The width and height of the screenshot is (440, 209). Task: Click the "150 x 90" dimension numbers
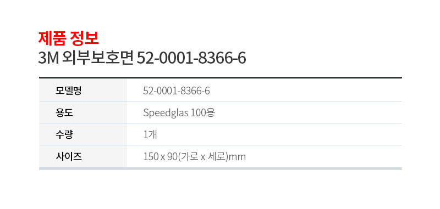(x=159, y=157)
